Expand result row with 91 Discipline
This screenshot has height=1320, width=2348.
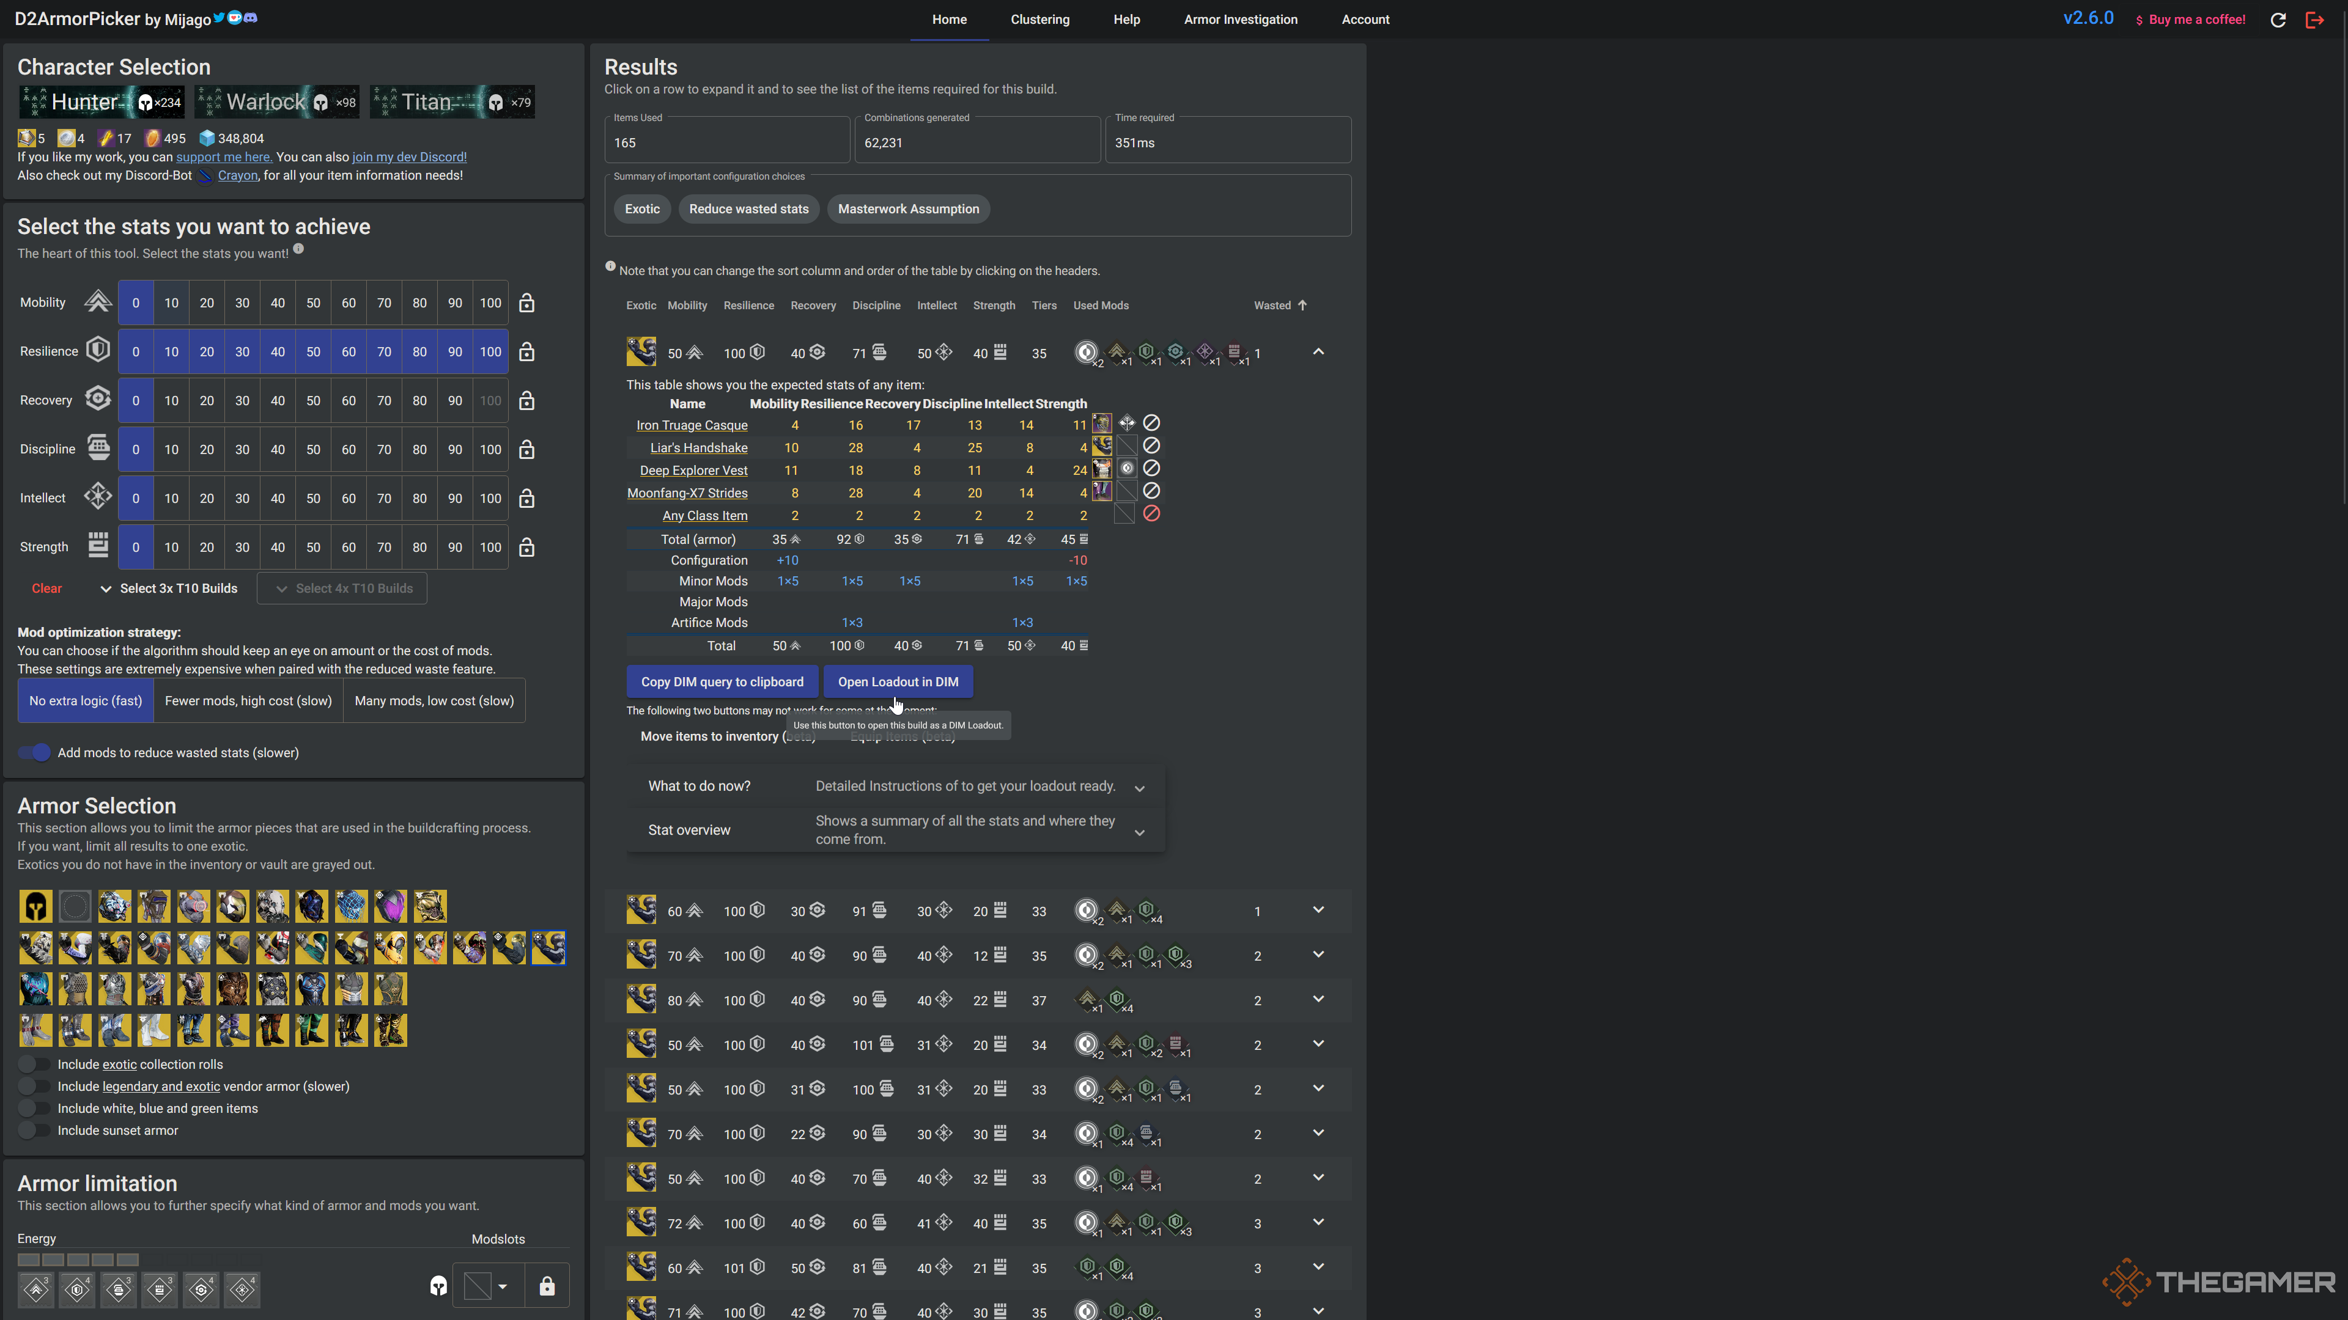coord(1318,910)
